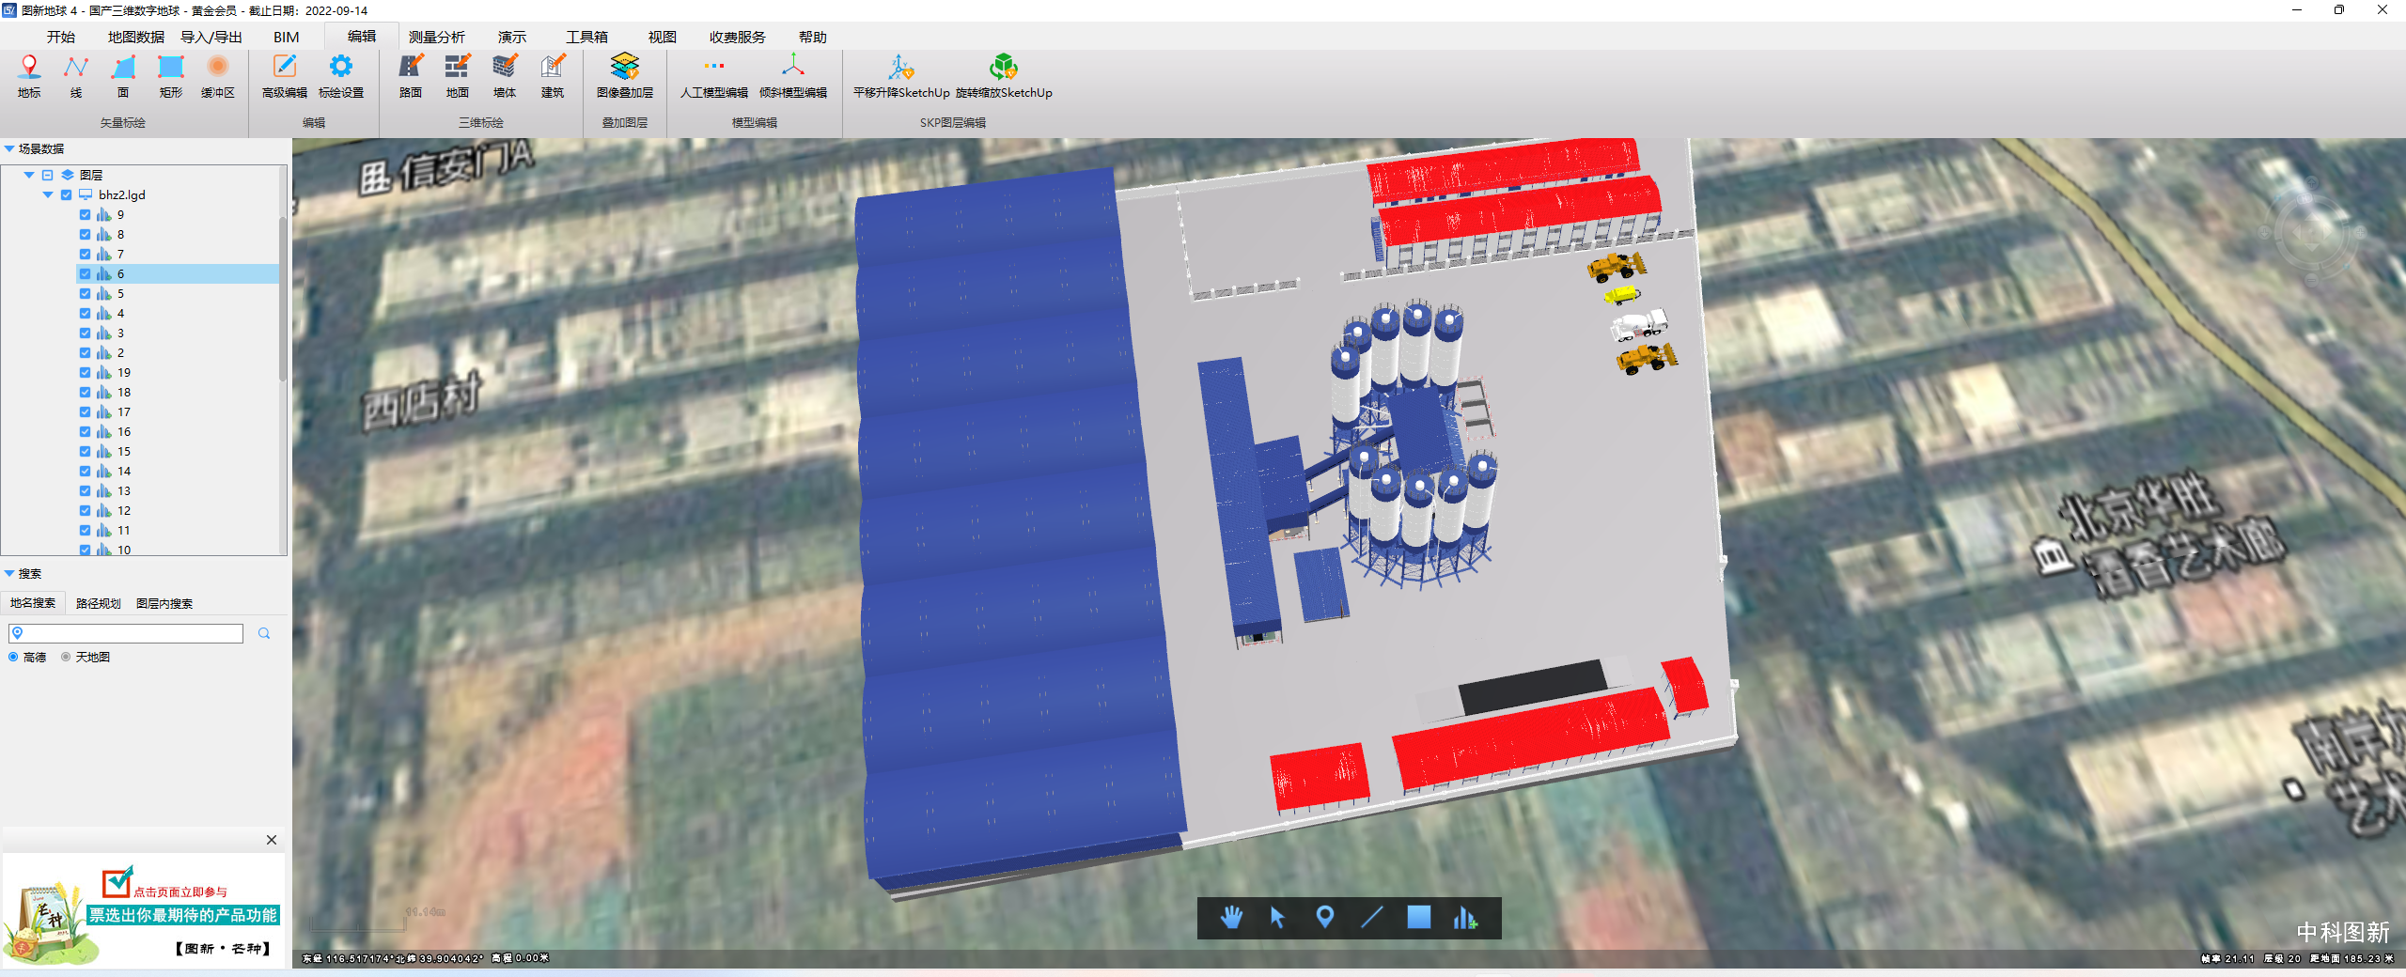2406x977 pixels.
Task: Close the advertisement banner panel
Action: (x=272, y=840)
